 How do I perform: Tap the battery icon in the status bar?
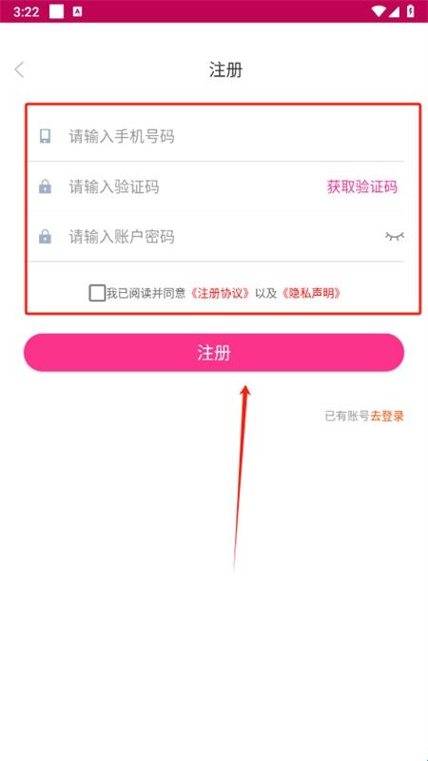(x=411, y=11)
